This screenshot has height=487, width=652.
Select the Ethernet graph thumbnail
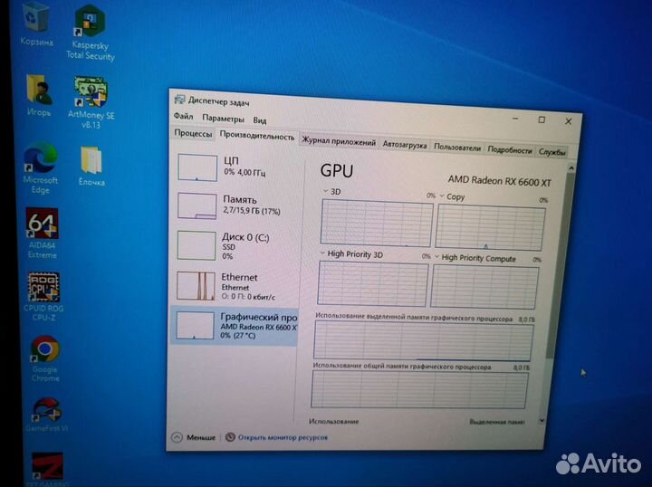tap(196, 286)
